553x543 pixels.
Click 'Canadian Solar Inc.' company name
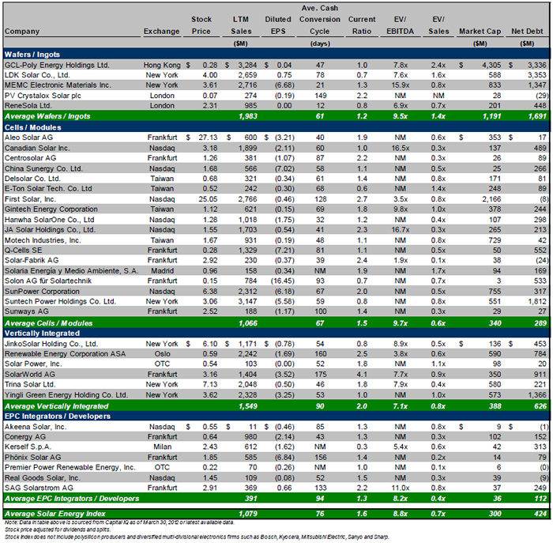(x=37, y=148)
